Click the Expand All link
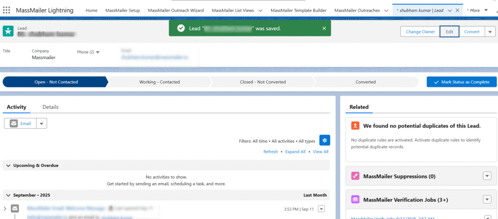Viewport: 498px width, 219px height. (295, 152)
